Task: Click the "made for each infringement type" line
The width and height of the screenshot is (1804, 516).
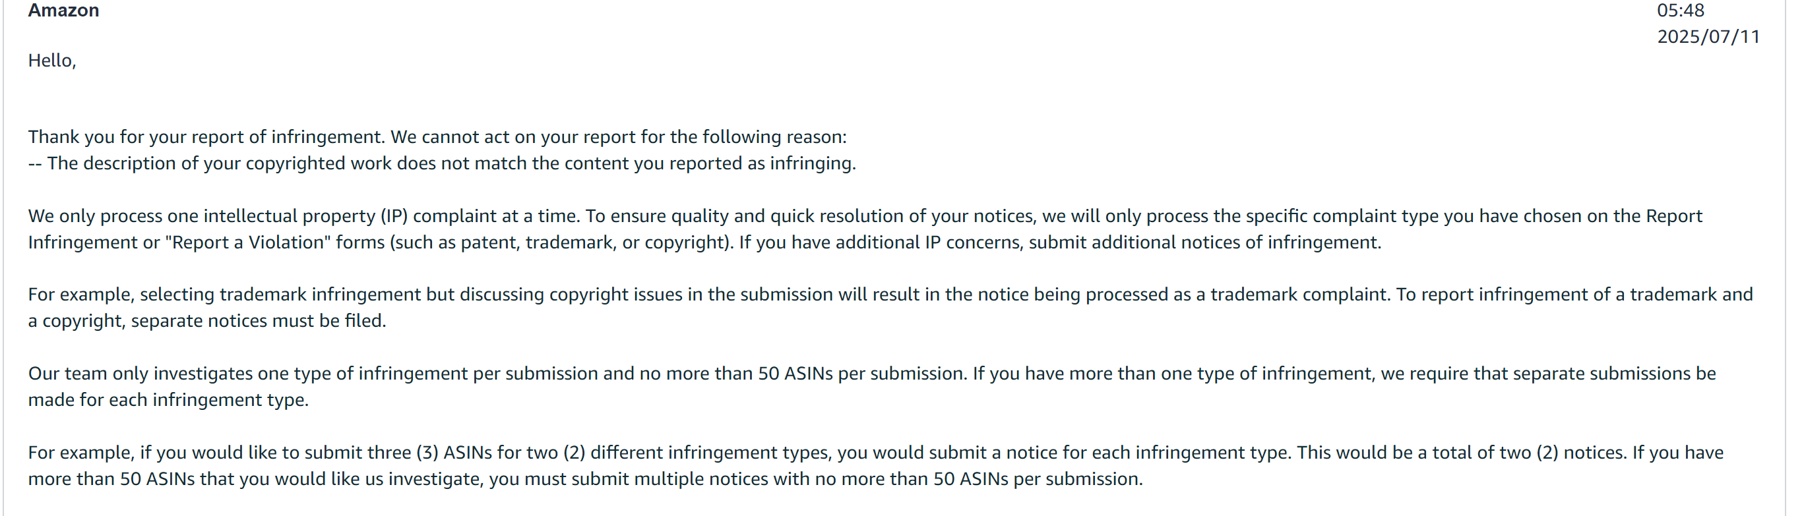Action: click(168, 400)
